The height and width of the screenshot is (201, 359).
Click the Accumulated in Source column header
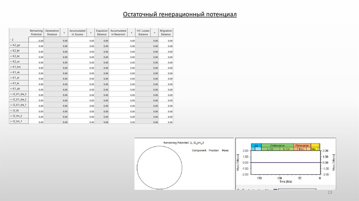(77, 33)
